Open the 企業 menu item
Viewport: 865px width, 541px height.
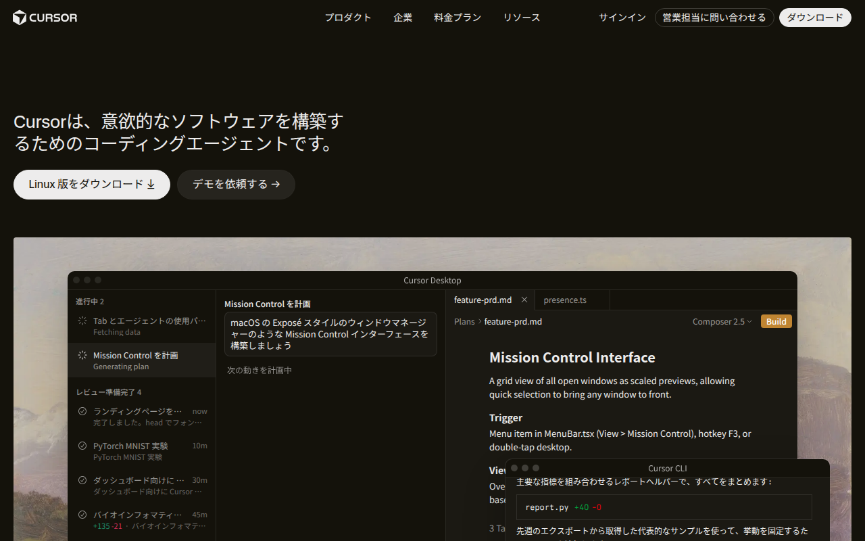[403, 18]
